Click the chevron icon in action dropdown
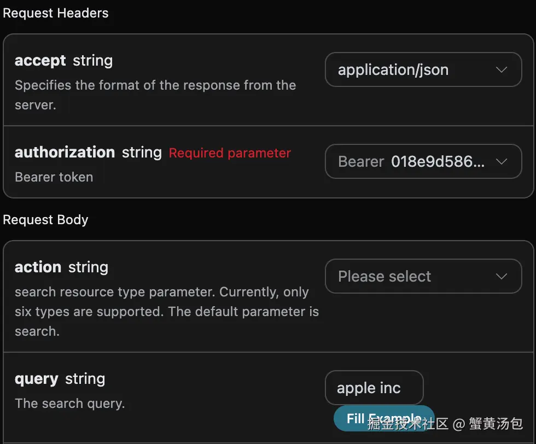The height and width of the screenshot is (444, 536). click(501, 277)
